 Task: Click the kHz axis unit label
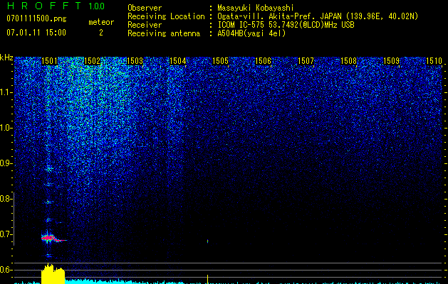[x=6, y=58]
